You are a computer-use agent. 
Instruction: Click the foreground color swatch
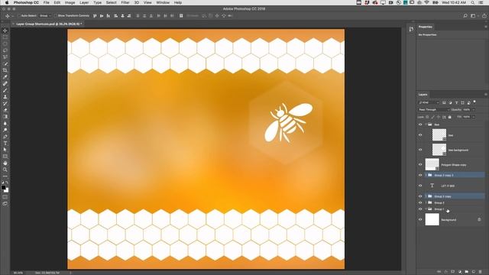[x=3, y=188]
